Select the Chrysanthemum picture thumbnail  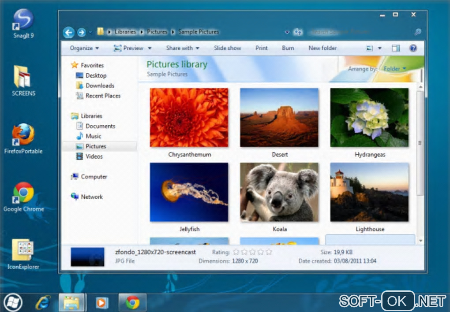[189, 118]
